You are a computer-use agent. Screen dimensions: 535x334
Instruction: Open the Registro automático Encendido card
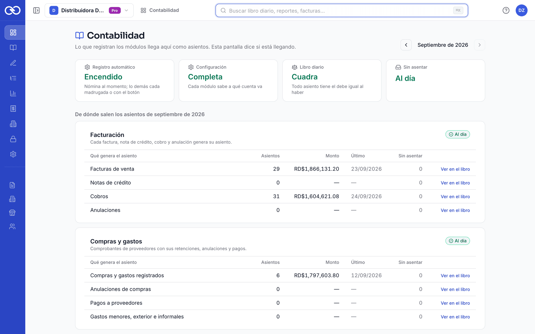(x=125, y=80)
